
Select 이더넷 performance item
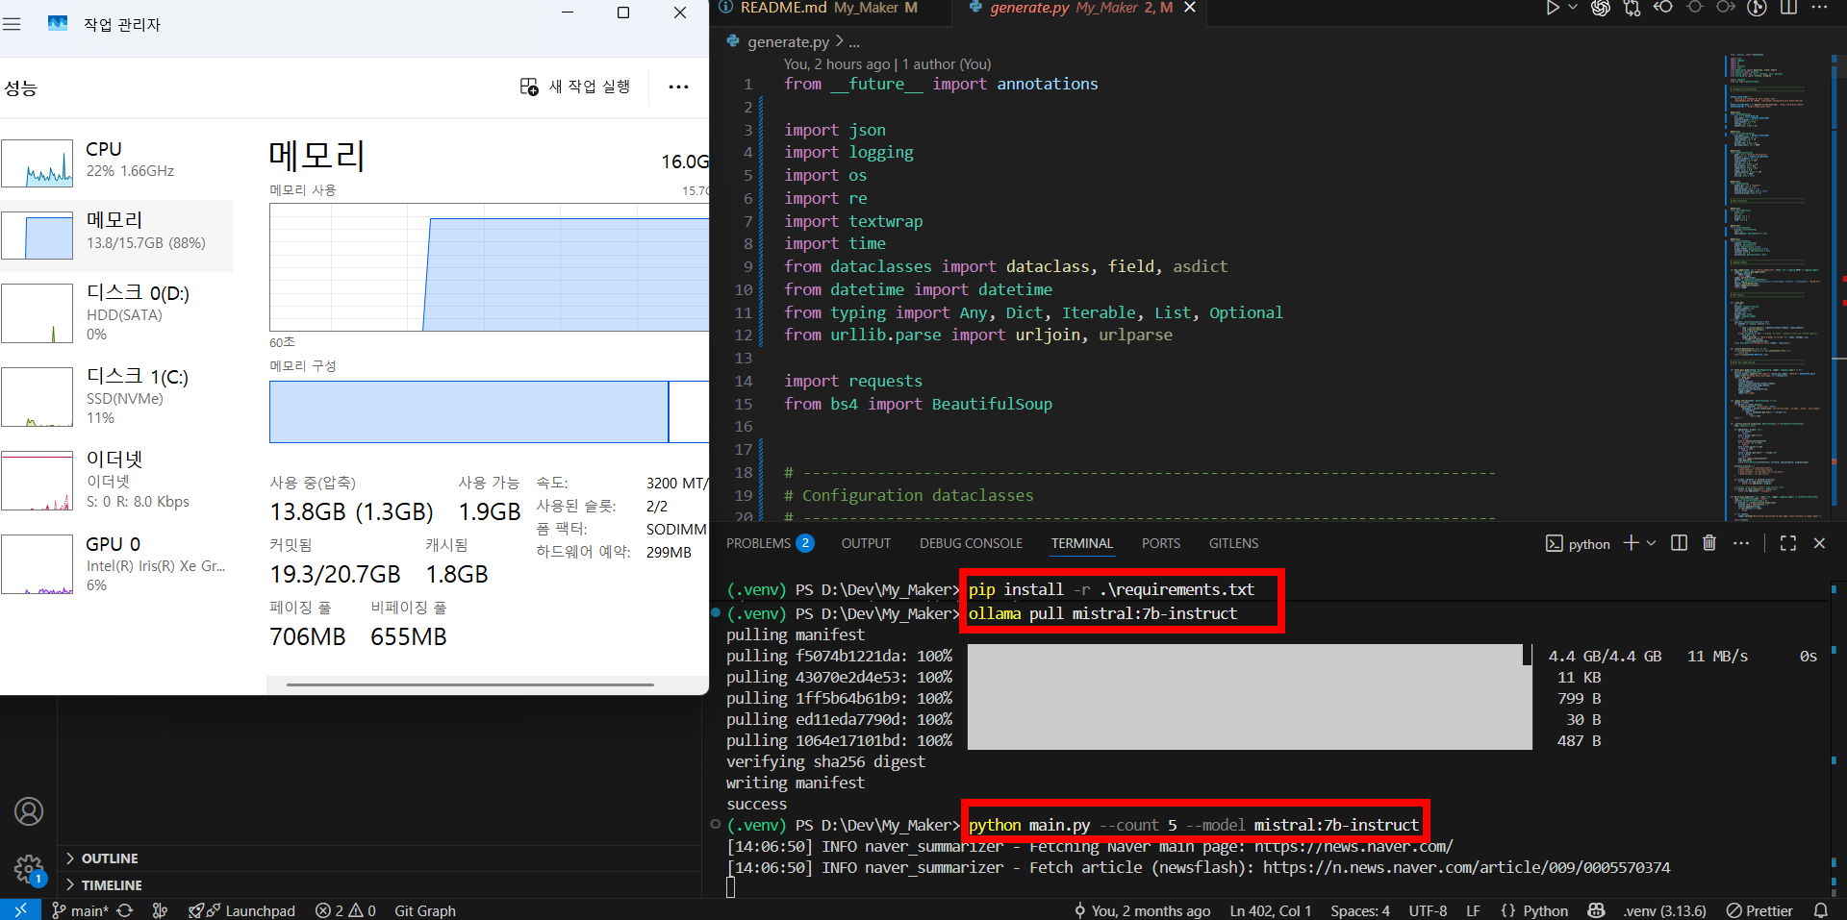click(116, 480)
